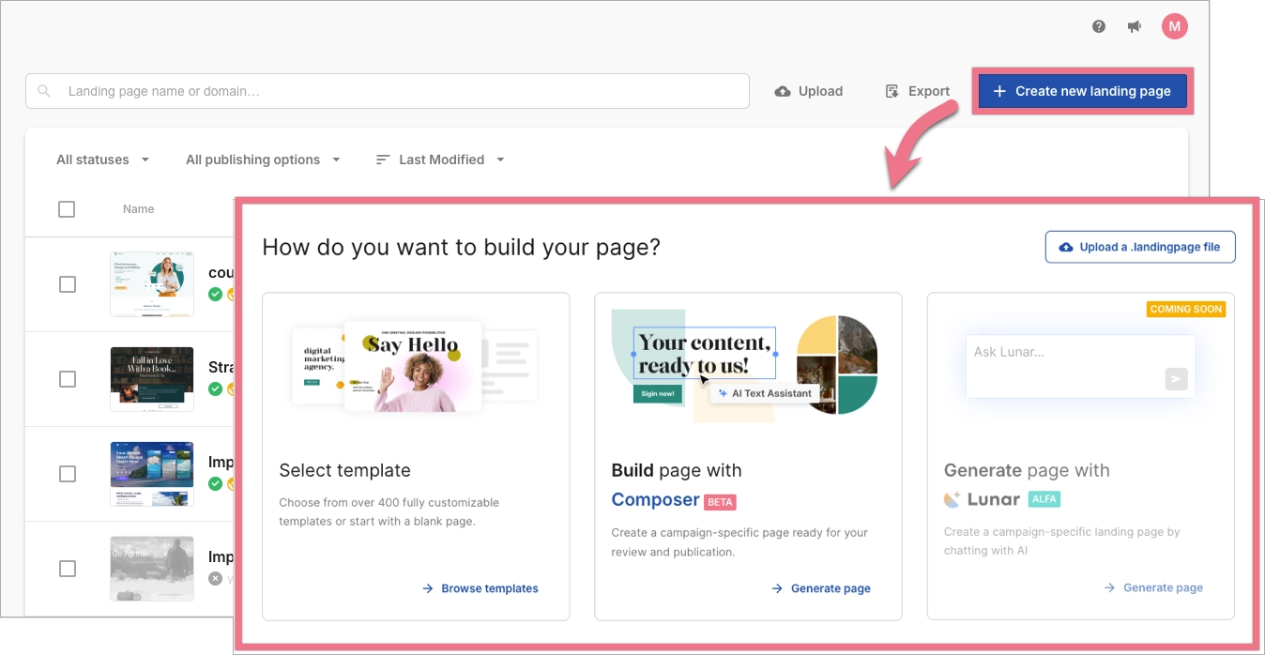Check the checkbox for the bottom landing page
The image size is (1265, 655).
click(x=67, y=568)
